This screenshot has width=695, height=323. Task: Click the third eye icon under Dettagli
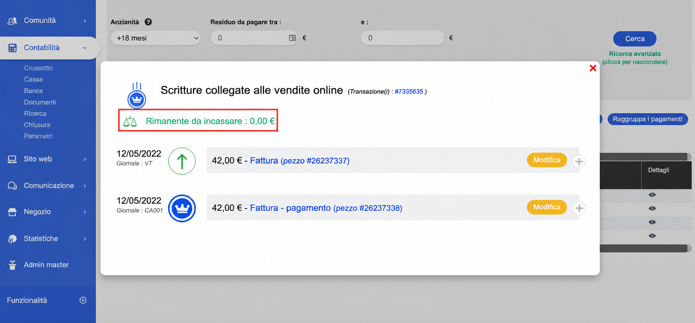(x=652, y=222)
